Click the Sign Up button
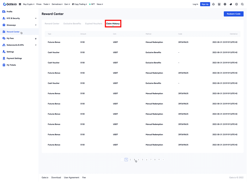Image resolution: width=247 pixels, height=182 pixels. [x=205, y=4]
